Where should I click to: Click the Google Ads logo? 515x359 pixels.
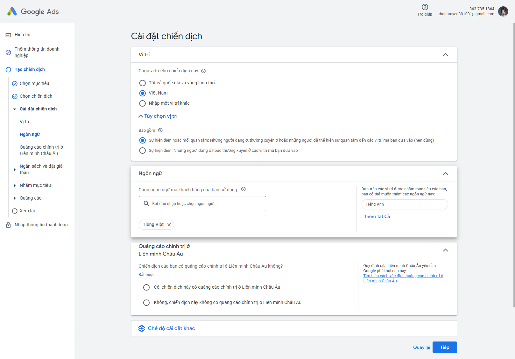pos(33,11)
